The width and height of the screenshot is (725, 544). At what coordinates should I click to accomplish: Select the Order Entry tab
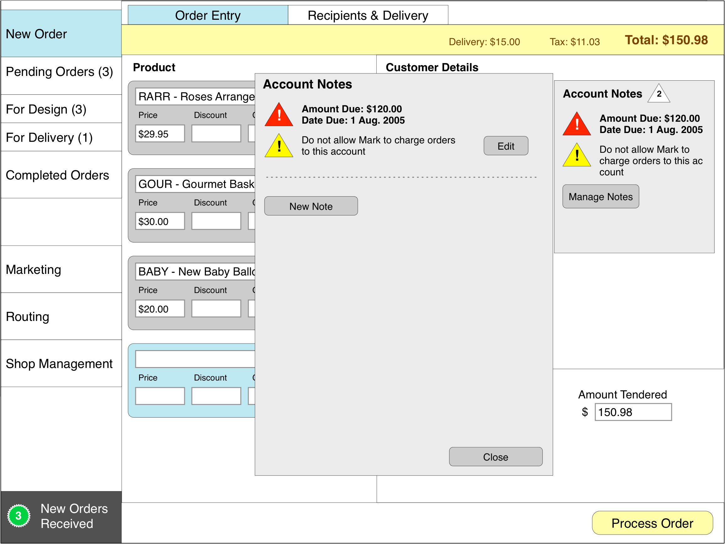pyautogui.click(x=208, y=15)
